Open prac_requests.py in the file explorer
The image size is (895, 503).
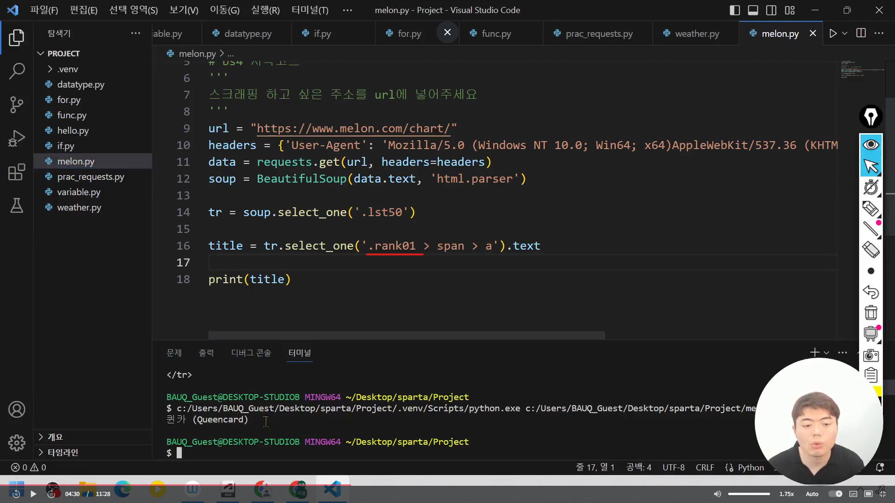click(x=90, y=177)
